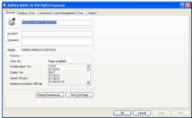Image resolution: width=192 pixels, height=118 pixels.
Task: Open the Option tab
Action: pos(92,13)
